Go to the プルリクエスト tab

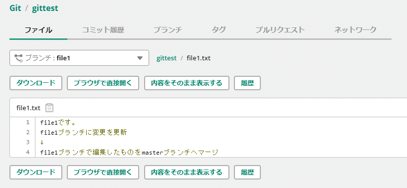click(280, 30)
